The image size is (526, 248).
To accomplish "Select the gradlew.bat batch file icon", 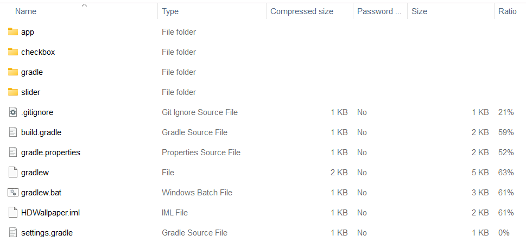I will tap(12, 193).
